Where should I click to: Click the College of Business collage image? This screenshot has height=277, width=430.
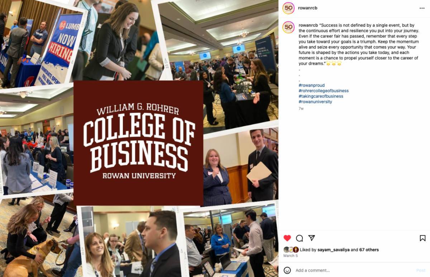139,139
